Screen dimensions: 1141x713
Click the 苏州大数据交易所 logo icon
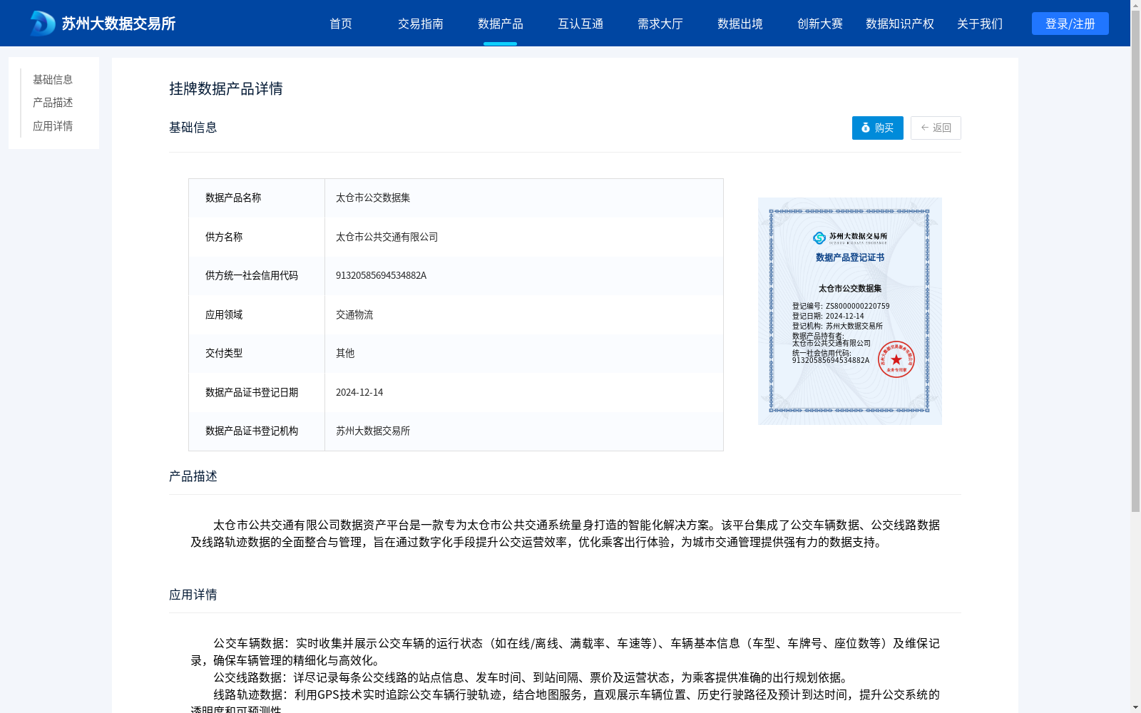[x=42, y=24]
